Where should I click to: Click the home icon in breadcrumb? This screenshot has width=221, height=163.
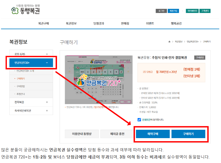tap(169, 42)
